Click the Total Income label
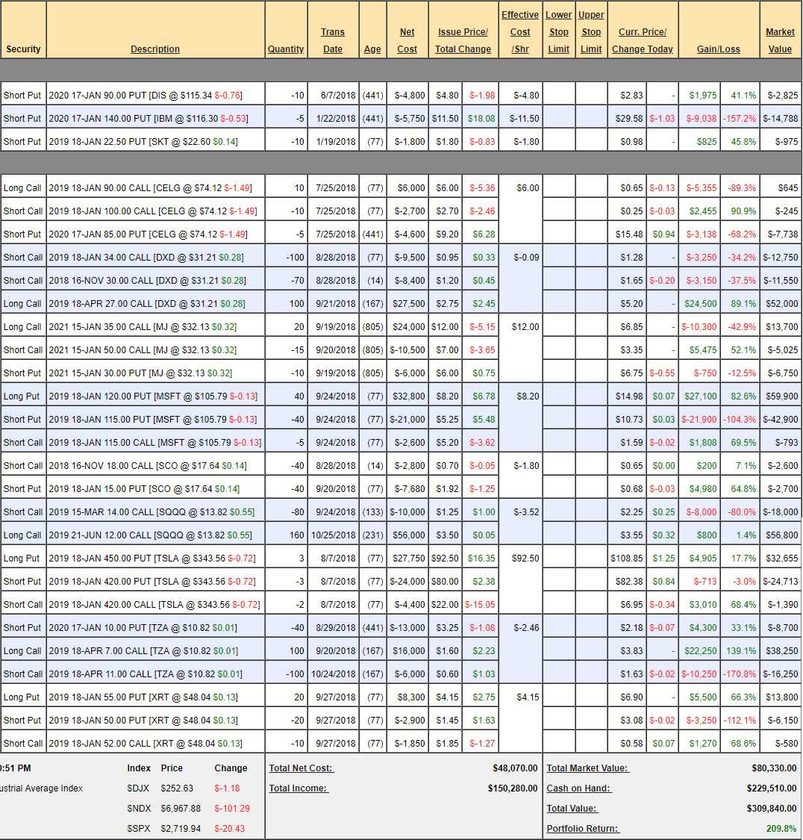The image size is (803, 840). click(299, 788)
